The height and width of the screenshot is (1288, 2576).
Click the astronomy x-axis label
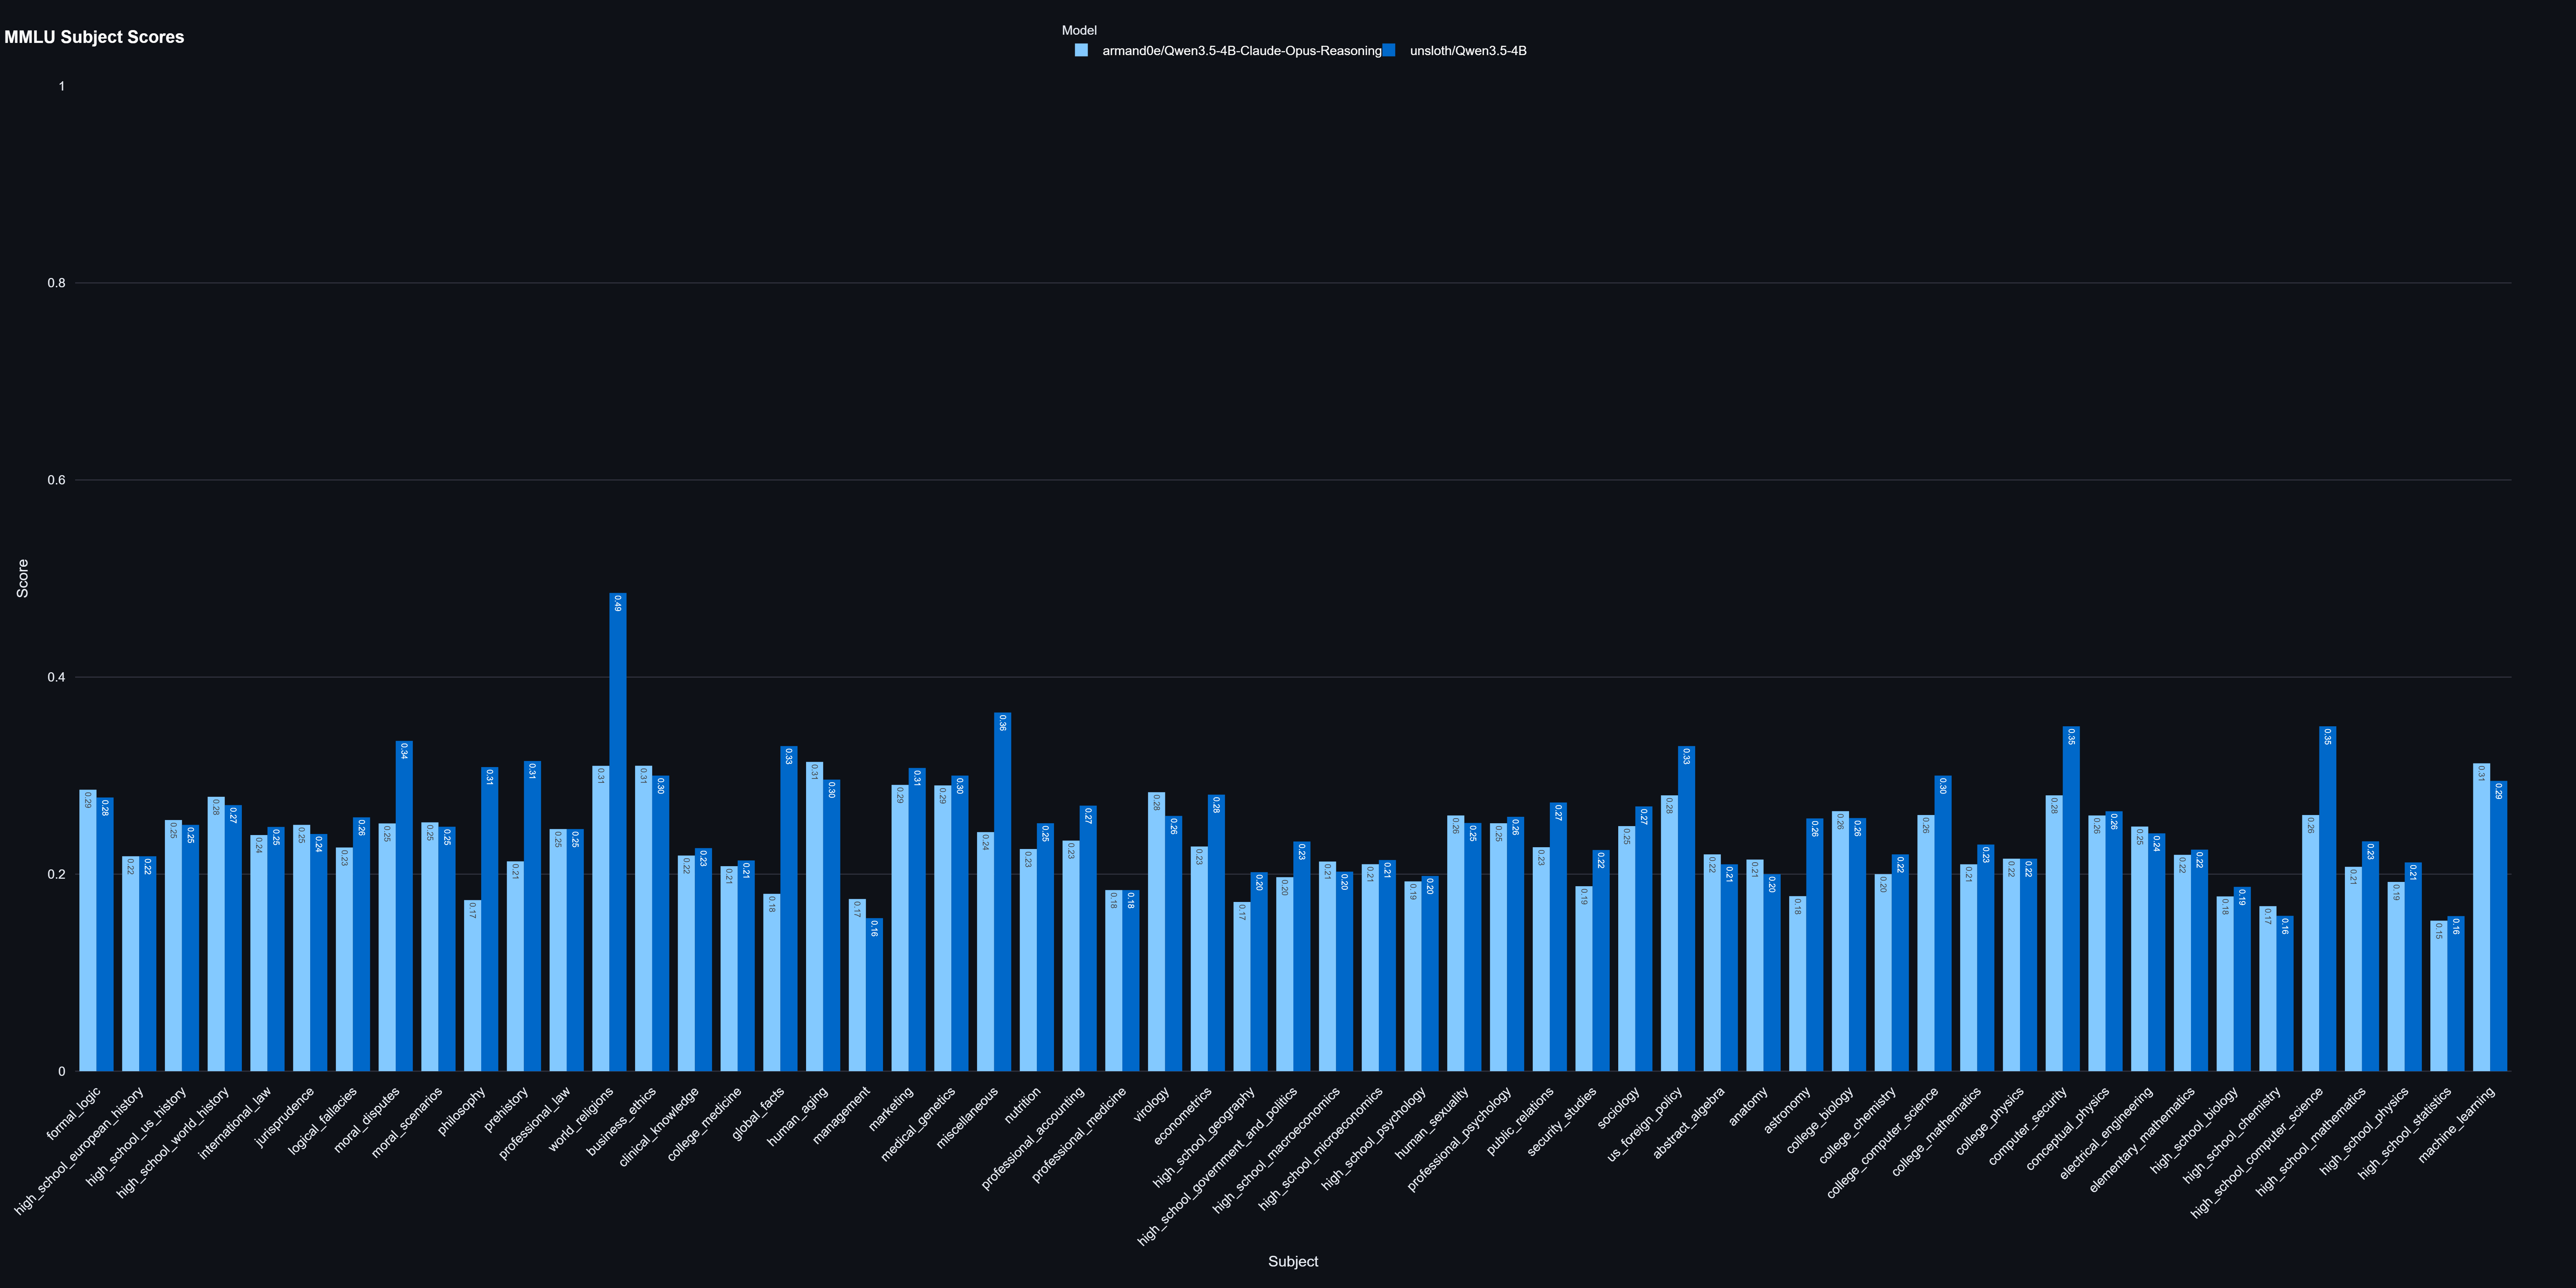pos(1788,1110)
